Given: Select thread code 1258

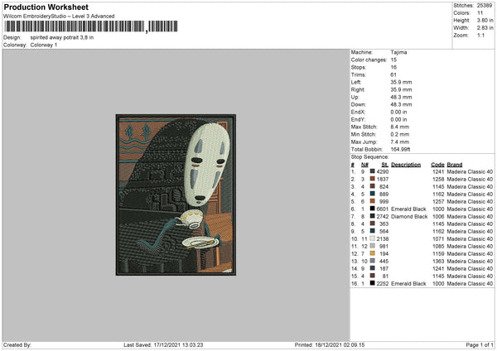Looking at the screenshot, I should tap(438, 180).
